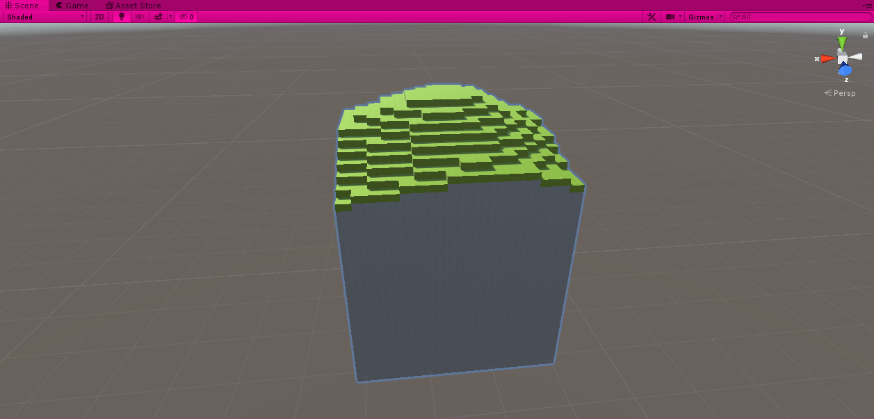Open the Shaded draw mode dropdown
Screen dimensions: 874x419
(x=44, y=17)
